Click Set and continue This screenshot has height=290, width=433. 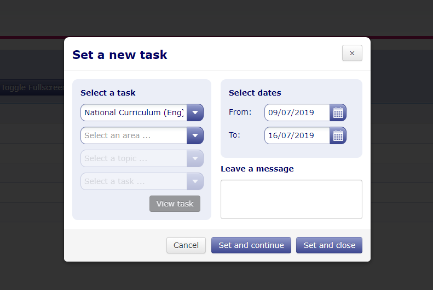(251, 245)
